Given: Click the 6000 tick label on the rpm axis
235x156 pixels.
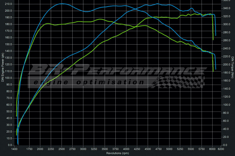Looking at the screenshot, I should (x=213, y=150).
